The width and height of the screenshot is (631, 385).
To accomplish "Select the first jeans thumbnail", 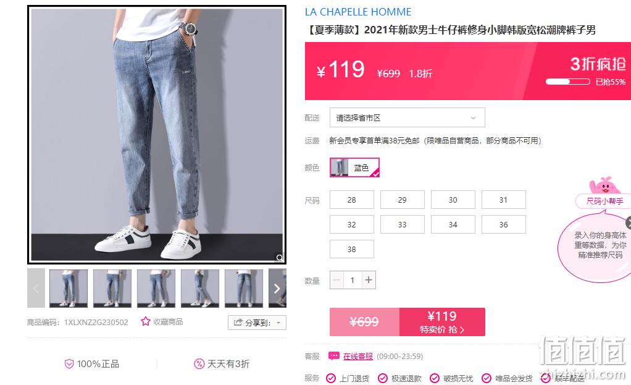I will tap(69, 289).
